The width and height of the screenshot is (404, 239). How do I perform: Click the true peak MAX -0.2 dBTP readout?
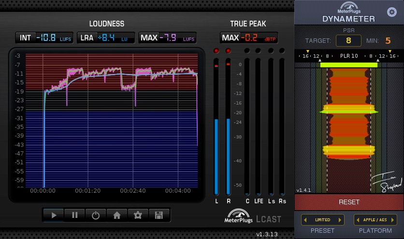pos(249,38)
